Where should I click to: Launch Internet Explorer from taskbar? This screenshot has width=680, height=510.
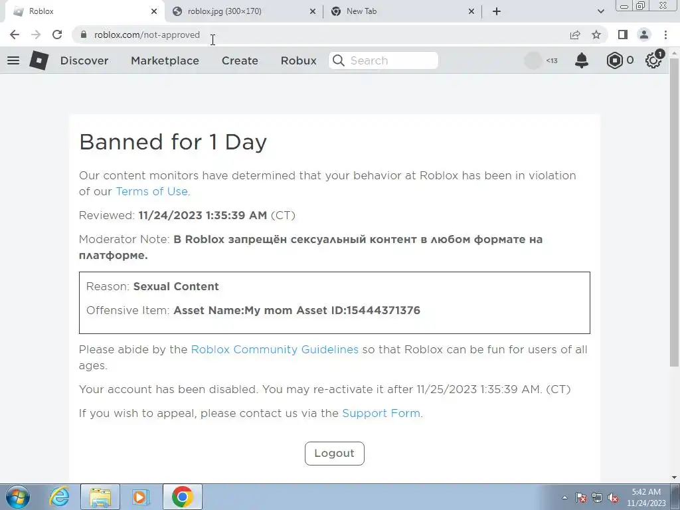tap(59, 497)
